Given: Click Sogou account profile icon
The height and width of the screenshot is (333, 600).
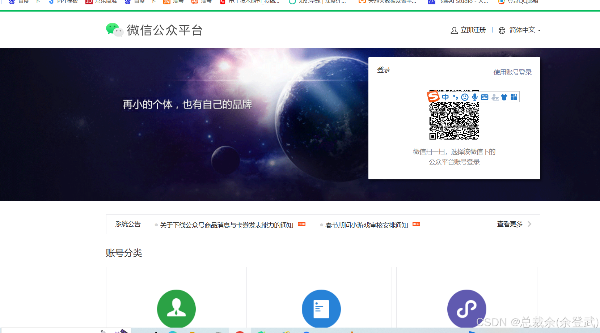Looking at the screenshot, I should 495,97.
